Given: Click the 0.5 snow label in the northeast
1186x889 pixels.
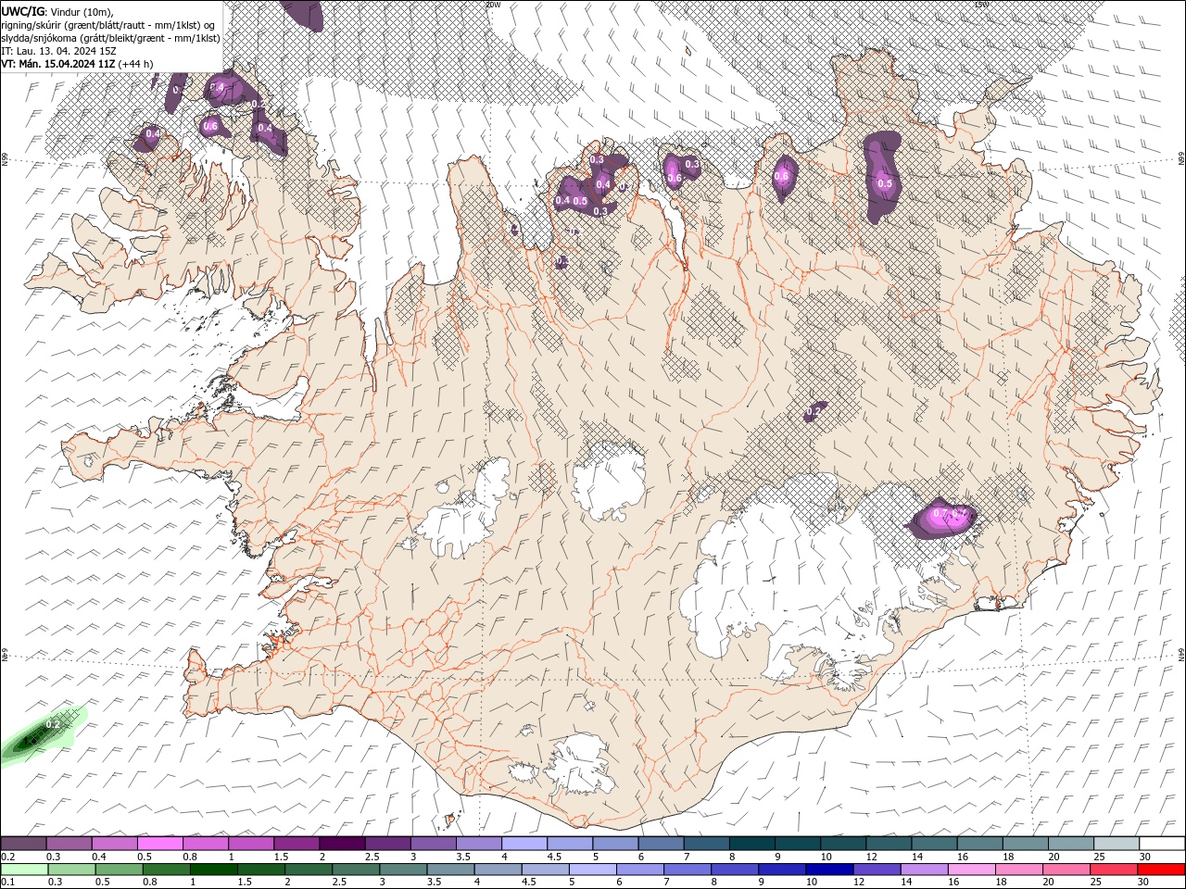Looking at the screenshot, I should pyautogui.click(x=885, y=183).
